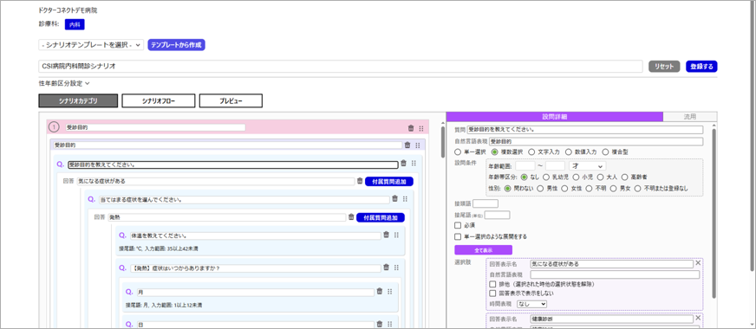
Task: Click 回答表示名 field with 健康診断
Action: point(611,319)
